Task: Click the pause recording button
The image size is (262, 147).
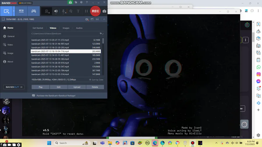Action: point(86,11)
